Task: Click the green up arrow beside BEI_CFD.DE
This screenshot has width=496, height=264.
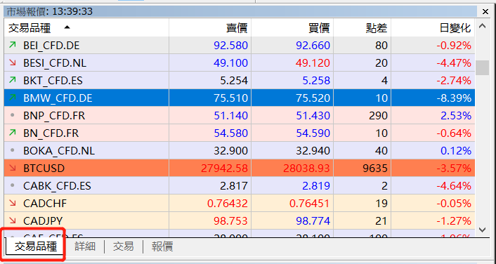Action: pyautogui.click(x=13, y=45)
